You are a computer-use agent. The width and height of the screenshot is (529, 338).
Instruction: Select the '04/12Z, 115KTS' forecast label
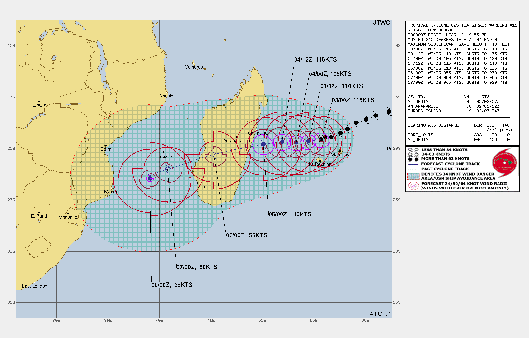315,60
